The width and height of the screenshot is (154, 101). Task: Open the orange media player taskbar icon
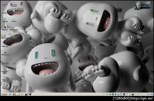[22, 94]
